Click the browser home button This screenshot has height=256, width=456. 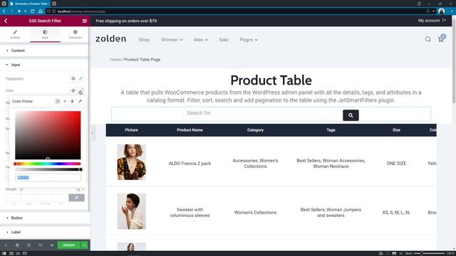tap(41, 11)
